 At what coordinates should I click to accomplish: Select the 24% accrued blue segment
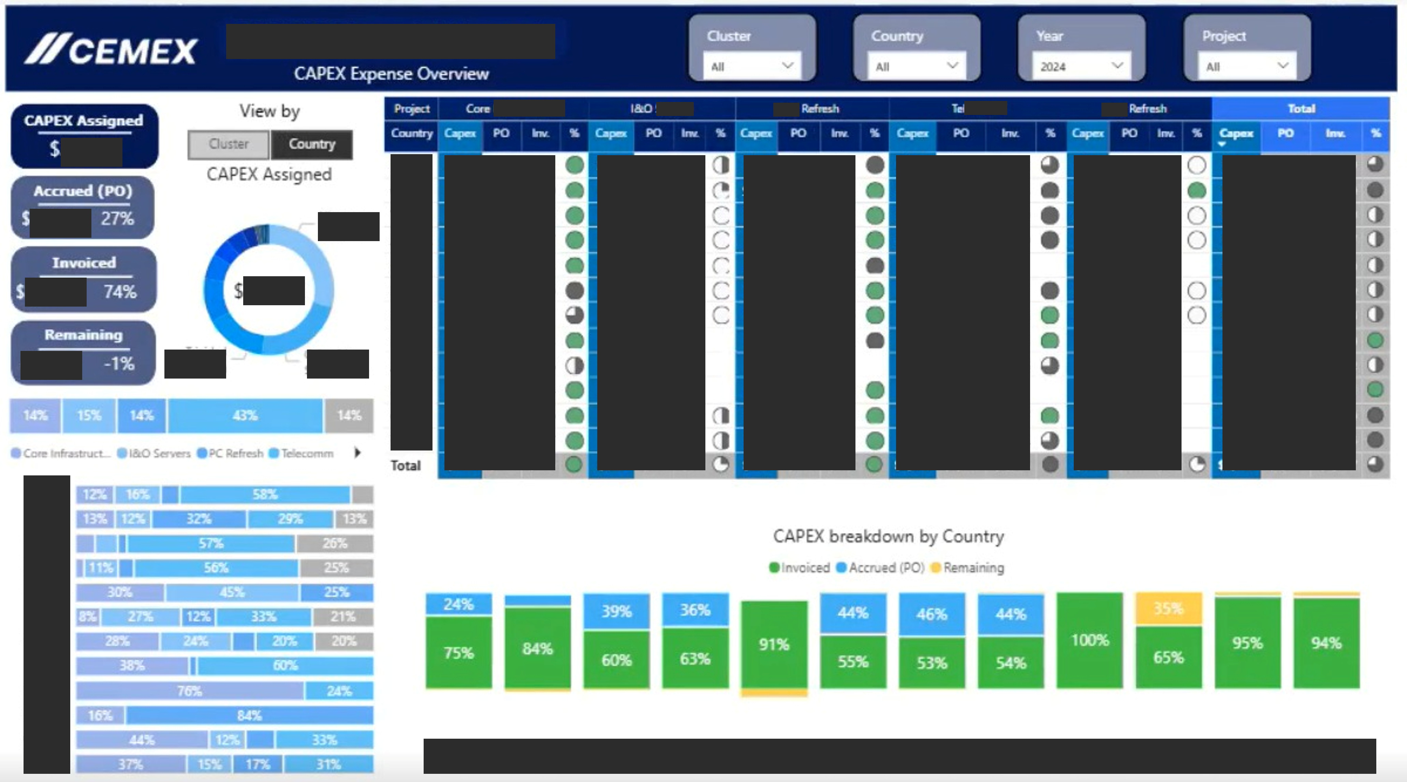[459, 605]
